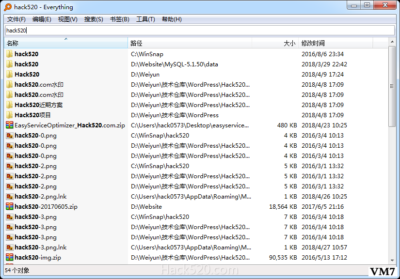Click modified date 2018/4/27 10:57
Image resolution: width=400 pixels, height=279 pixels.
point(324,248)
